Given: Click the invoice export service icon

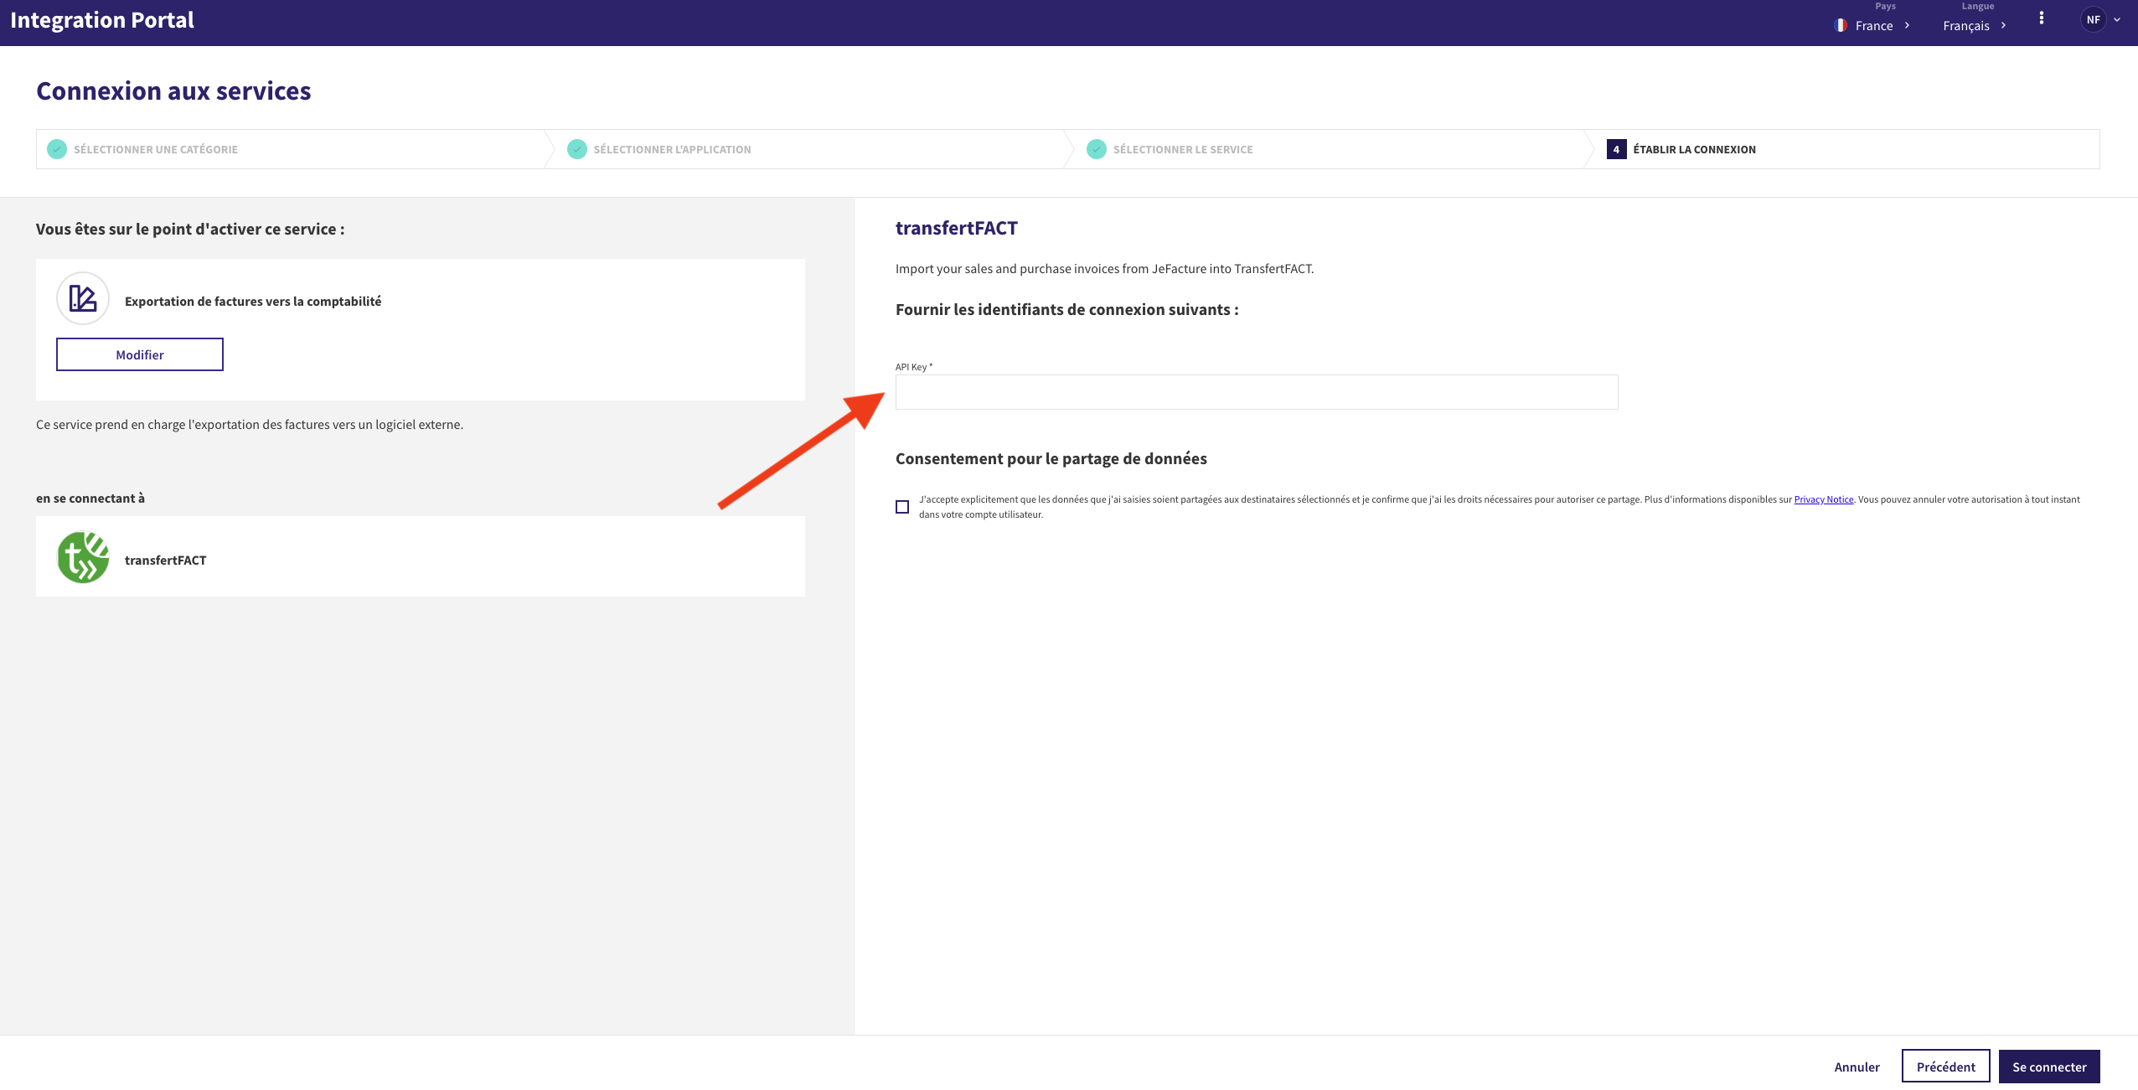Looking at the screenshot, I should (83, 298).
